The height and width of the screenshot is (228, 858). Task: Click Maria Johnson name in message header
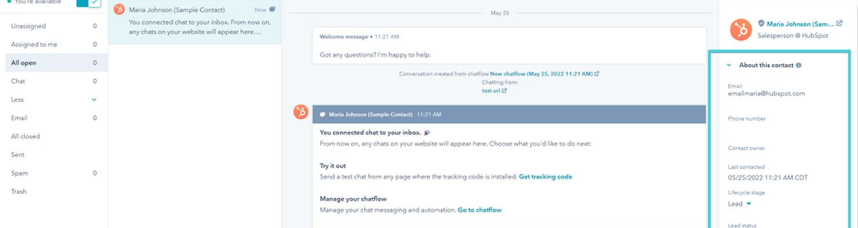pyautogui.click(x=371, y=115)
